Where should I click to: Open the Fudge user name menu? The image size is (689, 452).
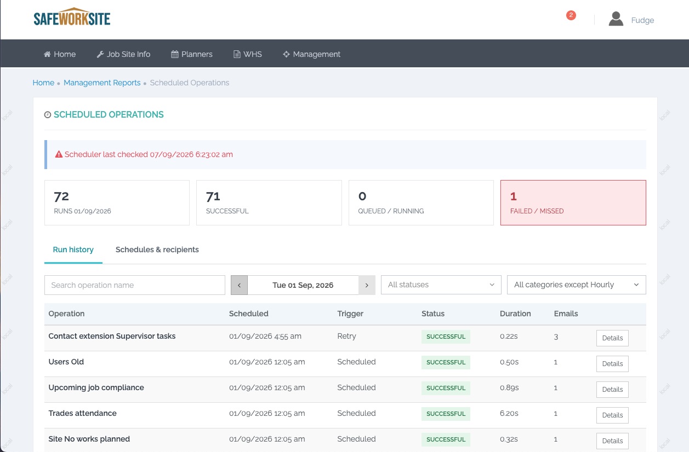tap(642, 20)
